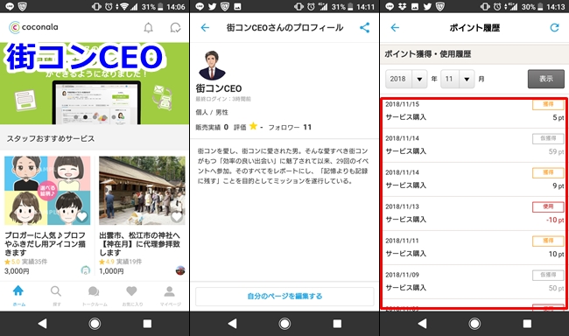
Task: Tap the 街コンCEO avatar image
Action: 213,66
